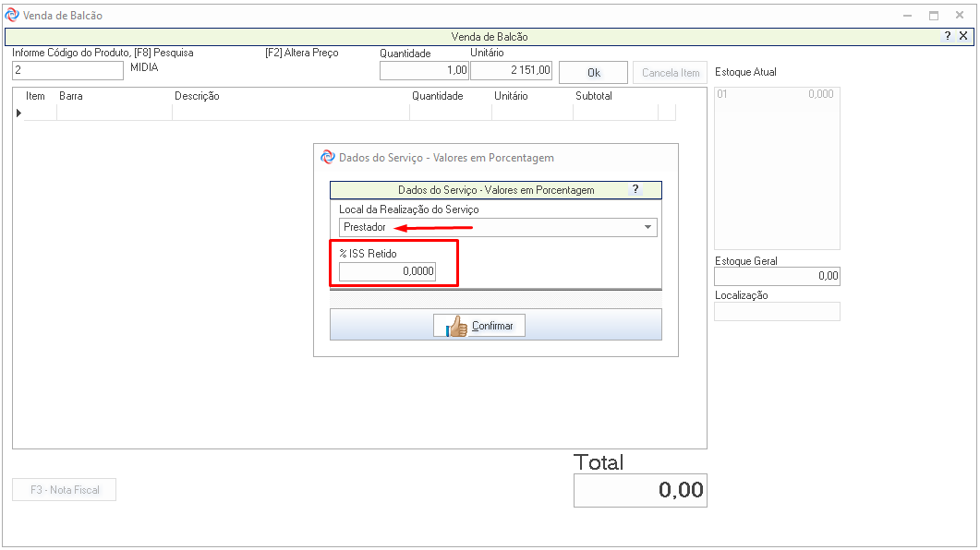The height and width of the screenshot is (550, 980).
Task: Click the Unitário price field
Action: point(512,71)
